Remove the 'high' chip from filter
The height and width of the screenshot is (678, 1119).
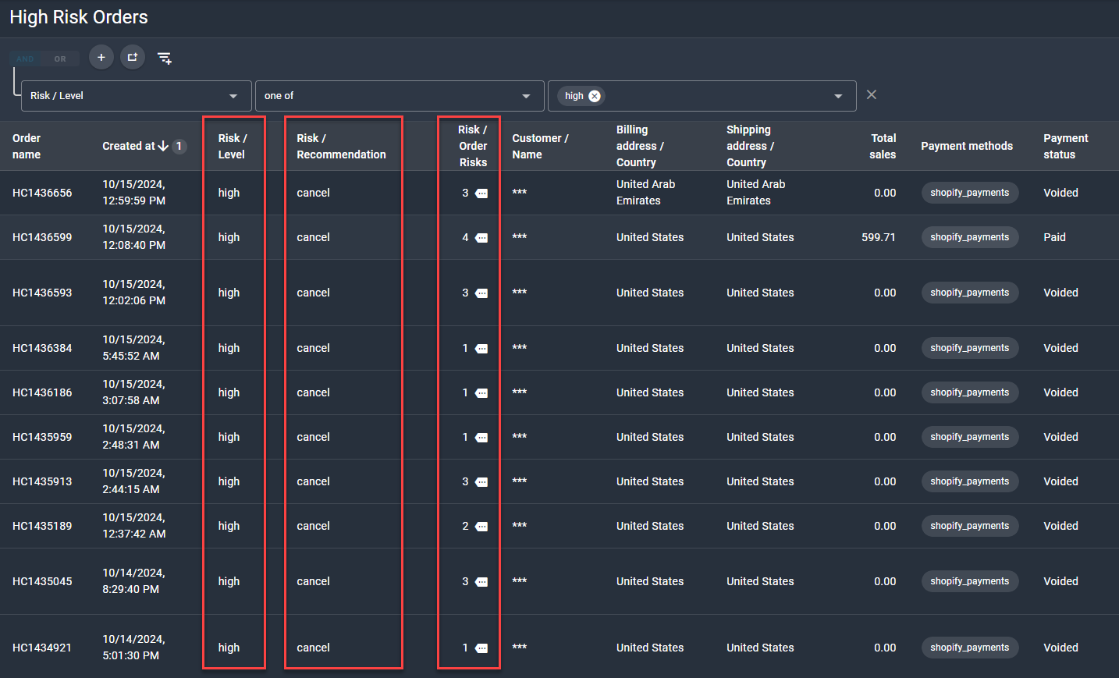tap(595, 96)
